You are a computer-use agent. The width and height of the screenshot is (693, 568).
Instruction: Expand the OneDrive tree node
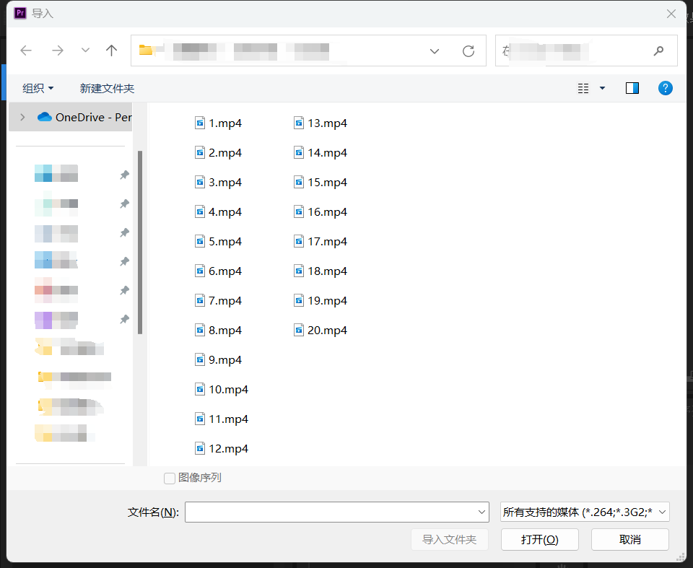[x=22, y=117]
